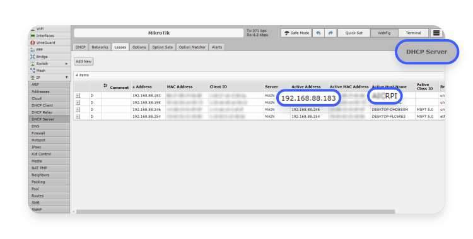Open the Option Matcher tab
This screenshot has width=473, height=239.
pos(192,47)
